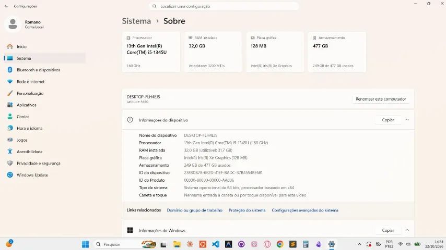This screenshot has width=446, height=250.
Task: Copy Windows info with lower Copiar button
Action: [388, 230]
